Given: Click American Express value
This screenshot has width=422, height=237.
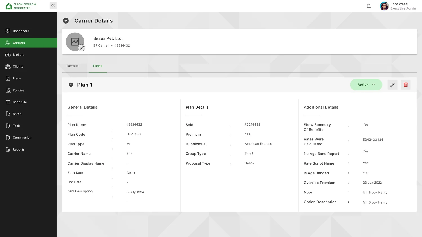Looking at the screenshot, I should click(258, 144).
